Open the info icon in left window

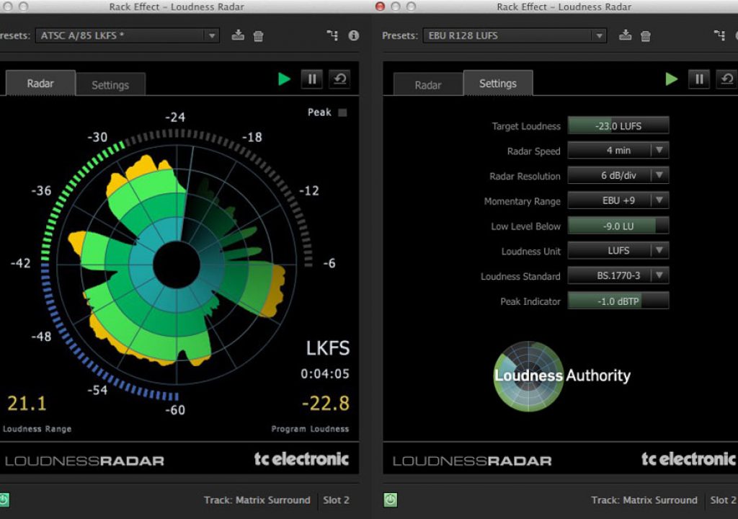tap(353, 35)
